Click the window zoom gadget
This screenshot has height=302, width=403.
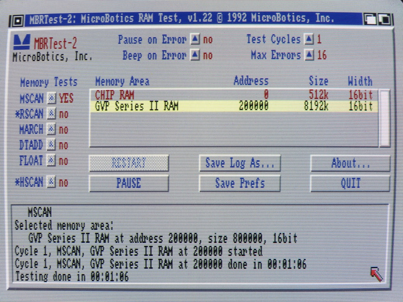[370, 19]
